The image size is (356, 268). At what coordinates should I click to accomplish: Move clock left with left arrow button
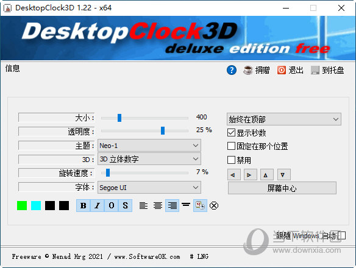234,175
